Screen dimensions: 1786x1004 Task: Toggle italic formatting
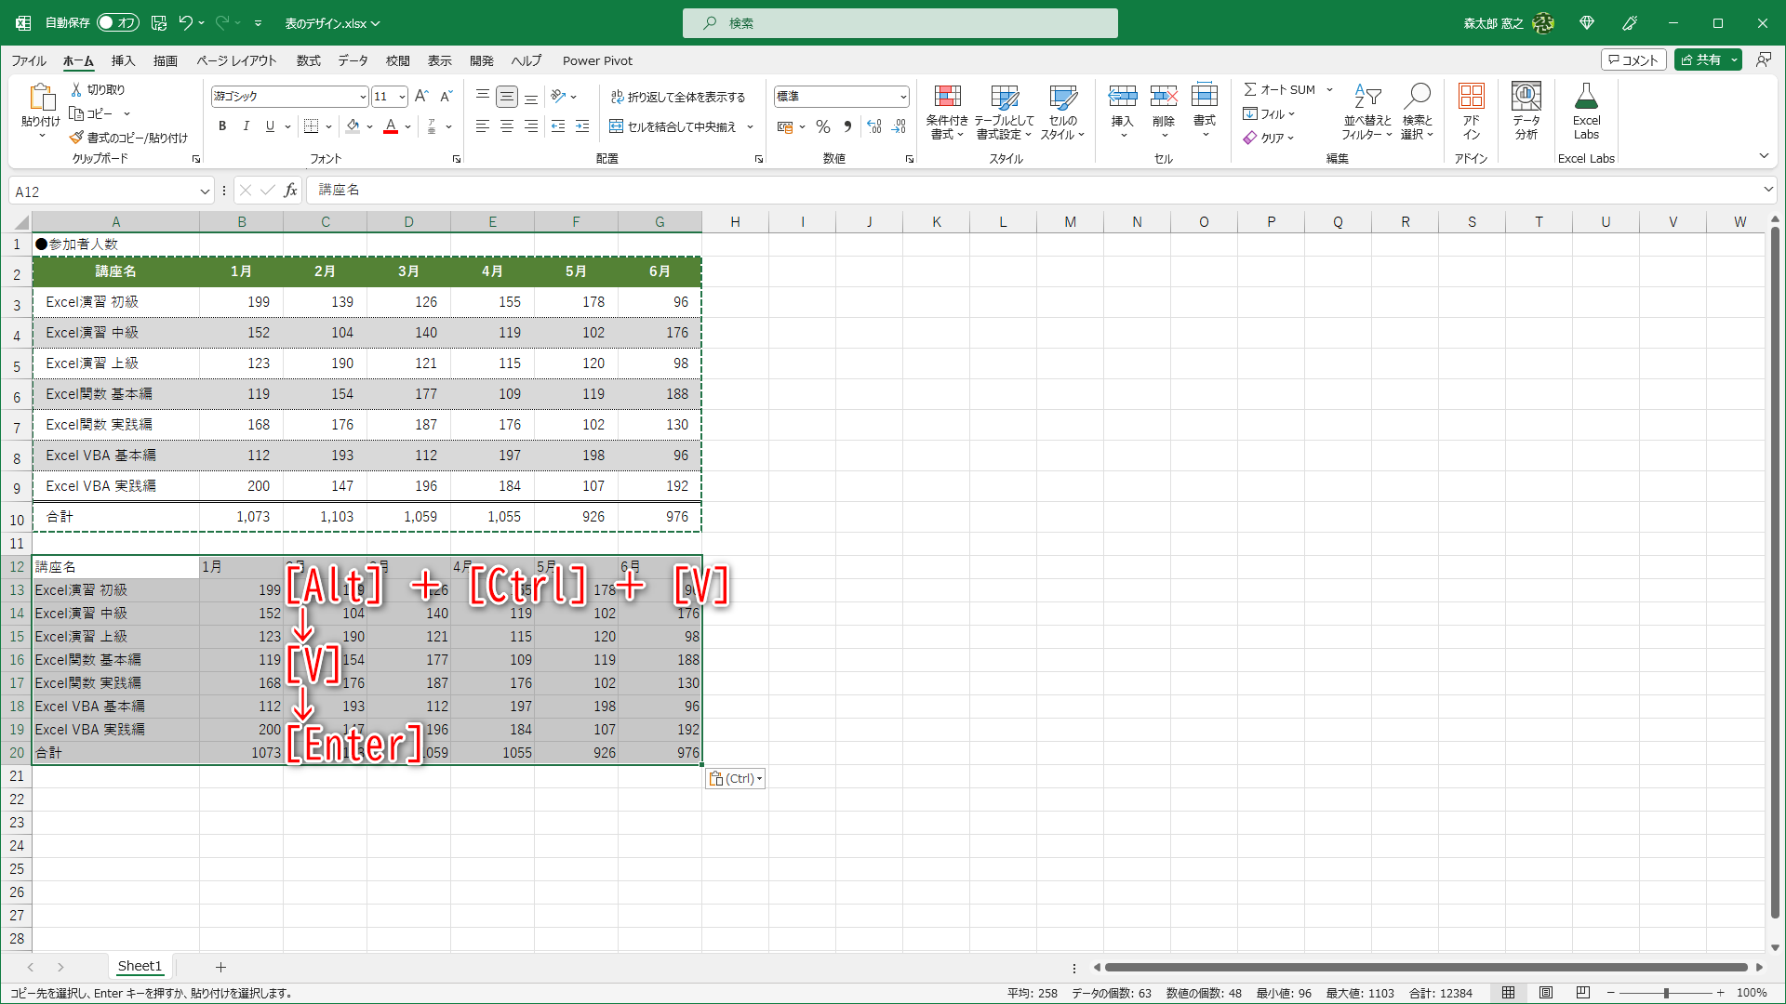246,126
